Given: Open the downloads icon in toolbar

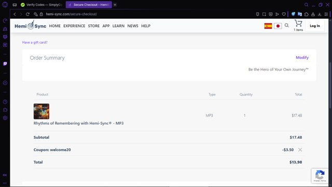Looking at the screenshot, I should 320,14.
